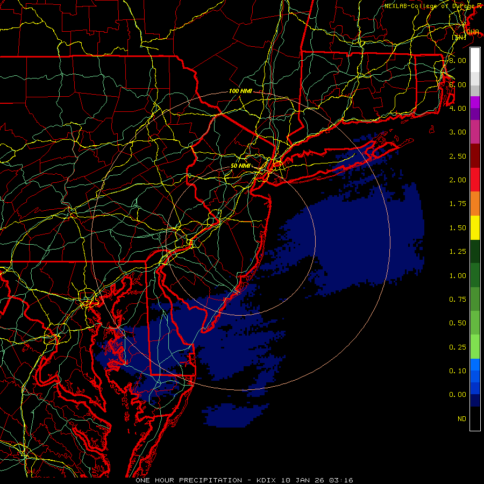Click the '100 NMI' range ring label
The height and width of the screenshot is (484, 484).
pyautogui.click(x=240, y=91)
